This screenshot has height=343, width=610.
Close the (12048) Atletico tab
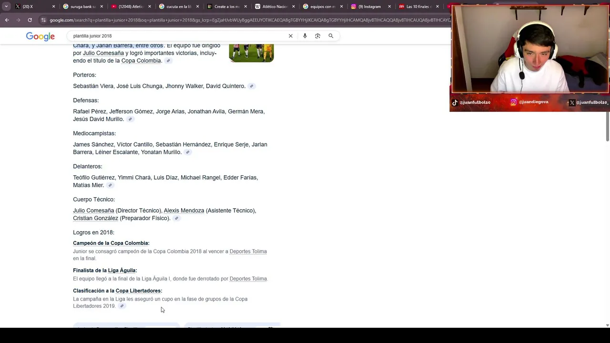[x=150, y=7]
